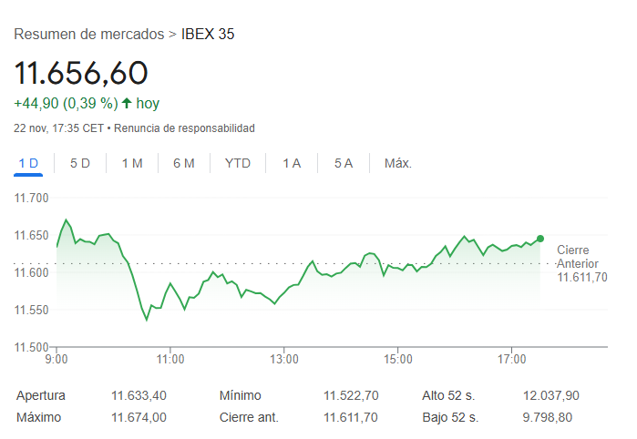Switch to the 5 D tab
The height and width of the screenshot is (439, 637).
pos(80,164)
